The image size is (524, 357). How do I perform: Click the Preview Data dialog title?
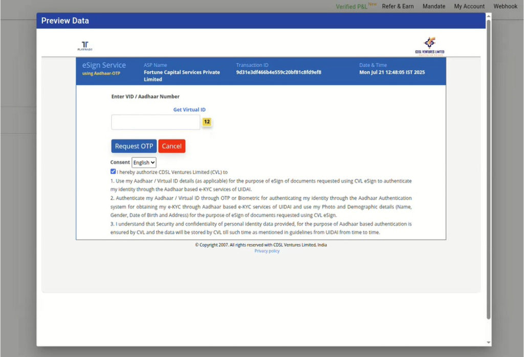65,20
